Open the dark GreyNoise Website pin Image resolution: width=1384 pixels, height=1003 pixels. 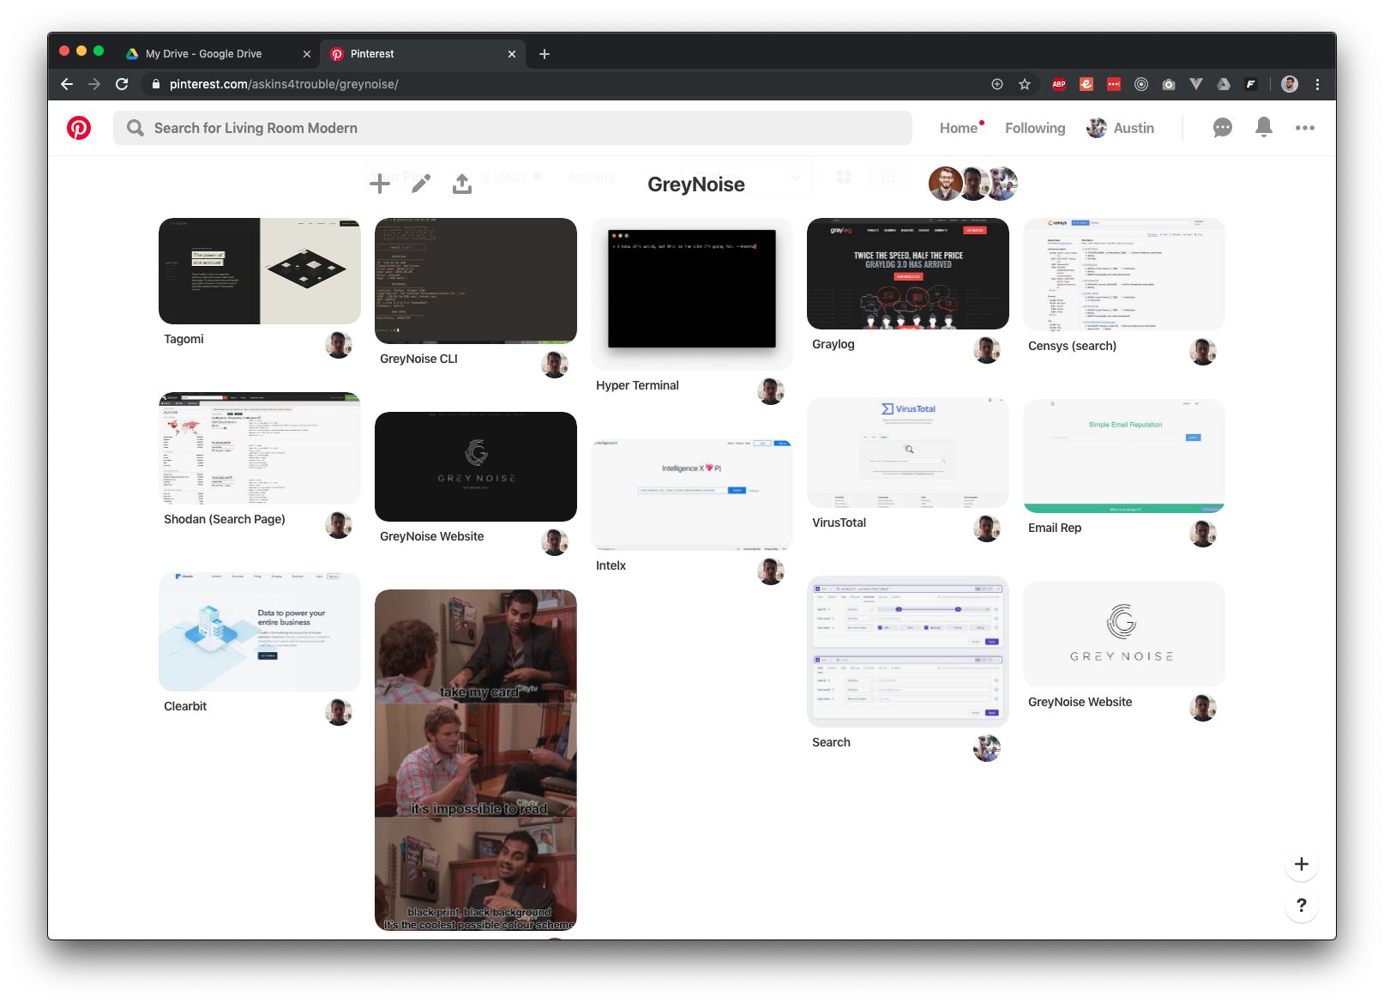(x=476, y=467)
